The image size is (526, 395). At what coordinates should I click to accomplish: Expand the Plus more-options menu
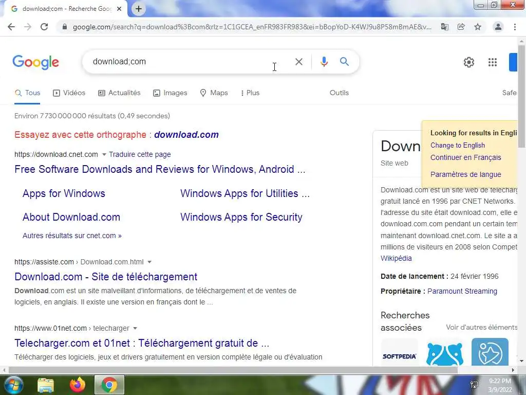(250, 93)
